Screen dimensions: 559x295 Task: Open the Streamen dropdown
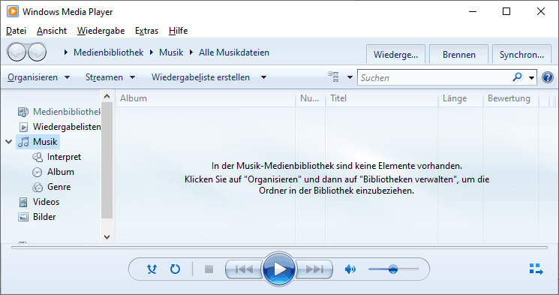[110, 77]
